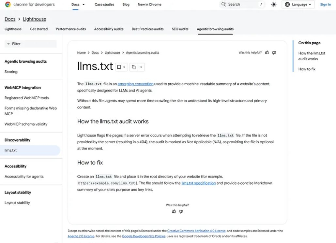Open Scoring in the sidebar
This screenshot has height=243, width=336.
point(11,72)
